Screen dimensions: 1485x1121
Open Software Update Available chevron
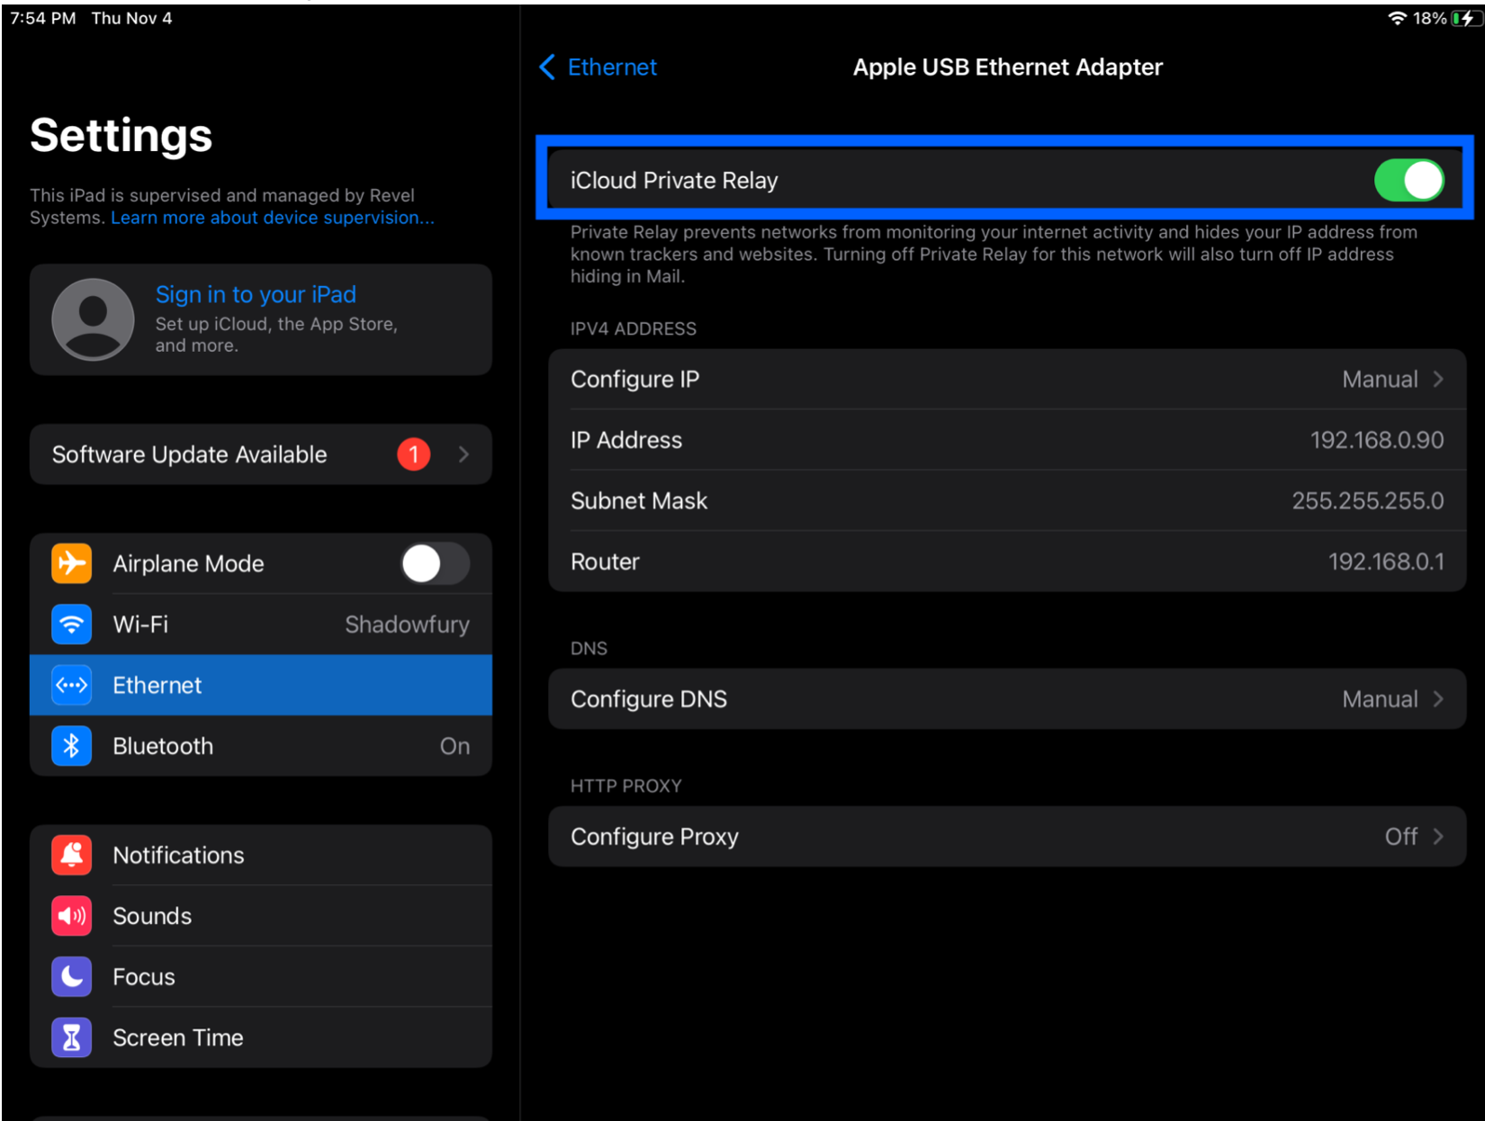463,454
